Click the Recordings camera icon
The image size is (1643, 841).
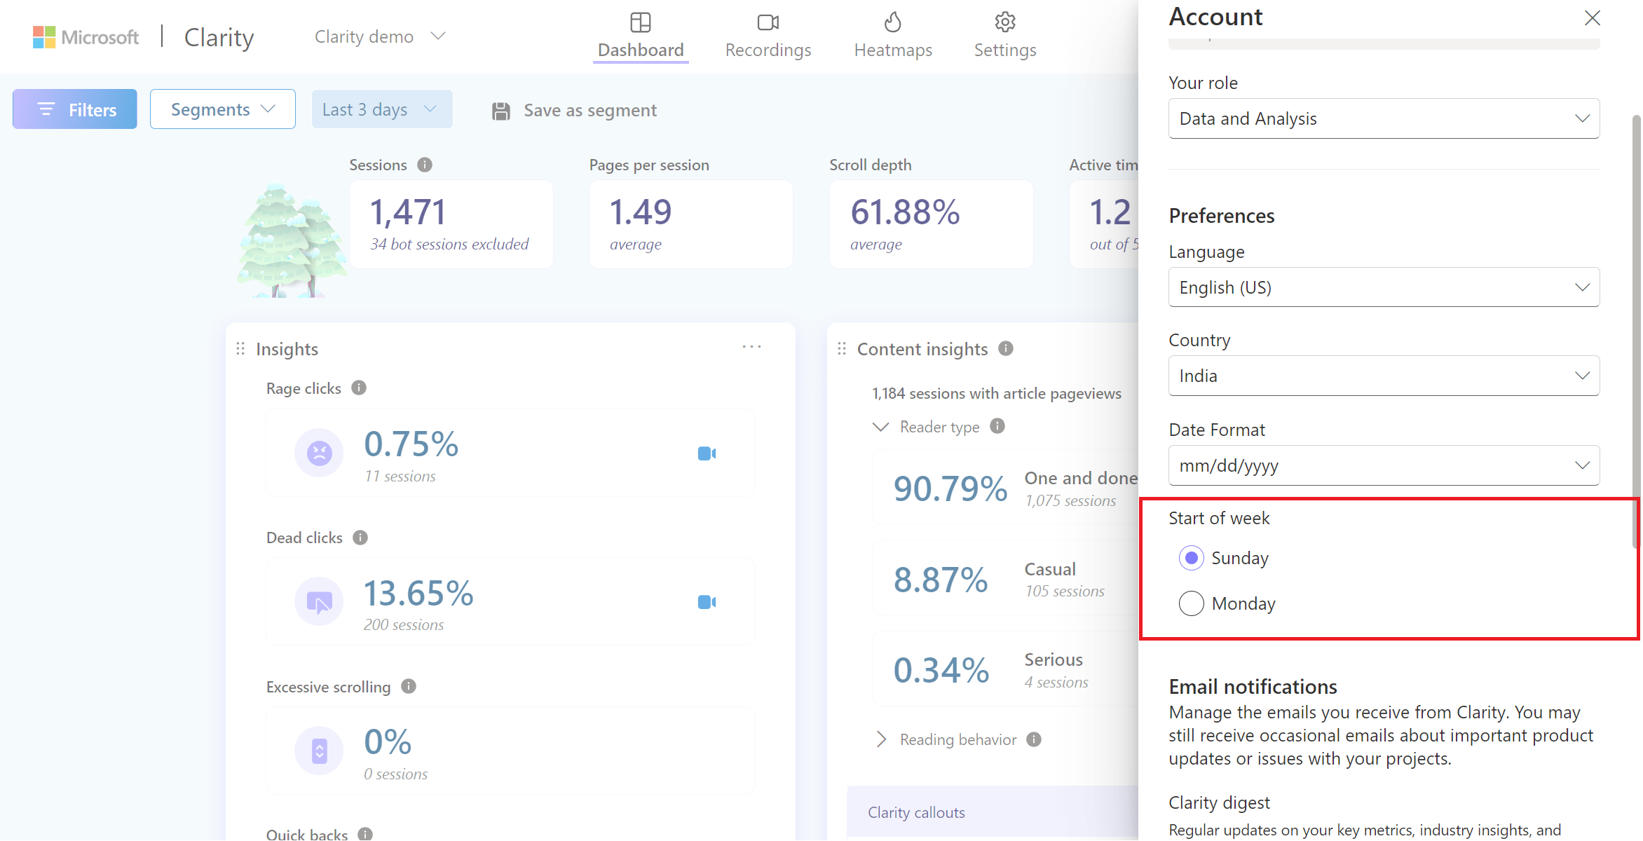[x=768, y=22]
